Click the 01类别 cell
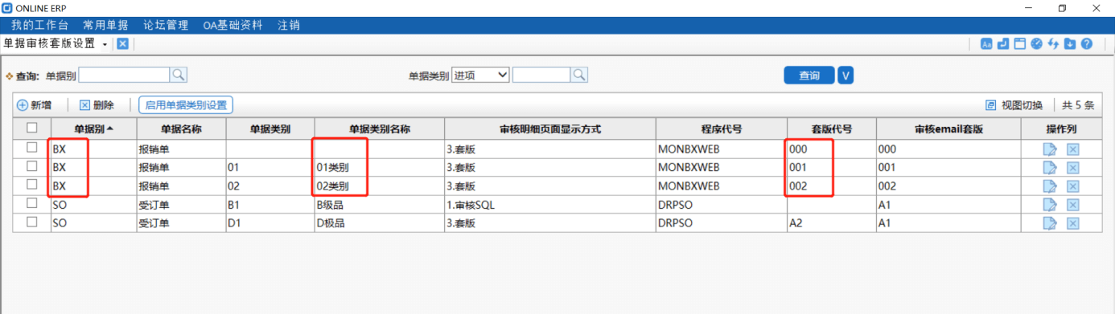Image resolution: width=1115 pixels, height=314 pixels. (379, 168)
